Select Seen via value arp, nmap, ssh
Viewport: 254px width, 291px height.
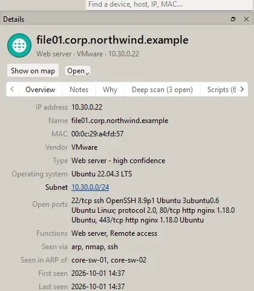94,247
